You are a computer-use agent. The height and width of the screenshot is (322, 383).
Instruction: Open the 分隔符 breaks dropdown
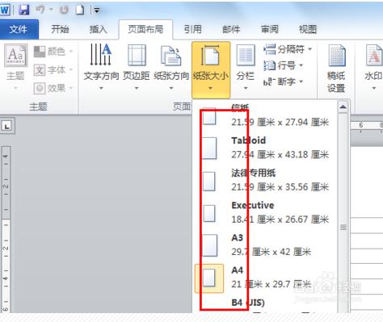[288, 49]
